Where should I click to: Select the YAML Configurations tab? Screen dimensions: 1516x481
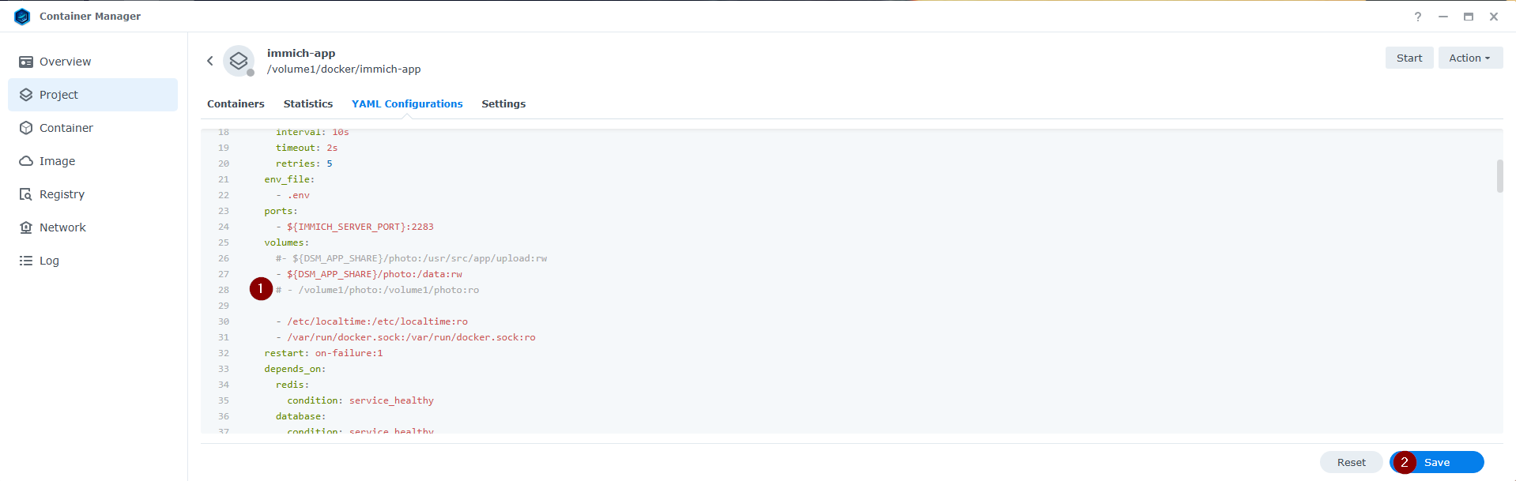click(407, 103)
